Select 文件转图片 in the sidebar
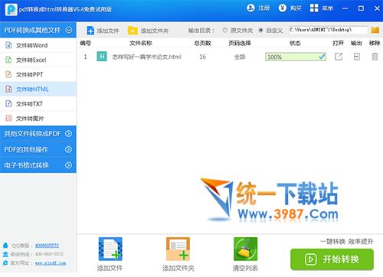This screenshot has width=383, height=277. pos(38,119)
